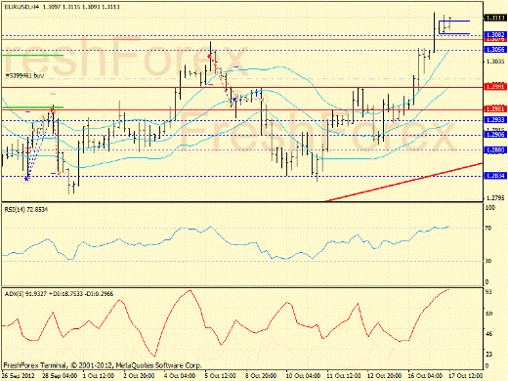Viewport: 508px width, 381px height.
Task: Select the 70 level on RSI scale
Action: point(488,228)
